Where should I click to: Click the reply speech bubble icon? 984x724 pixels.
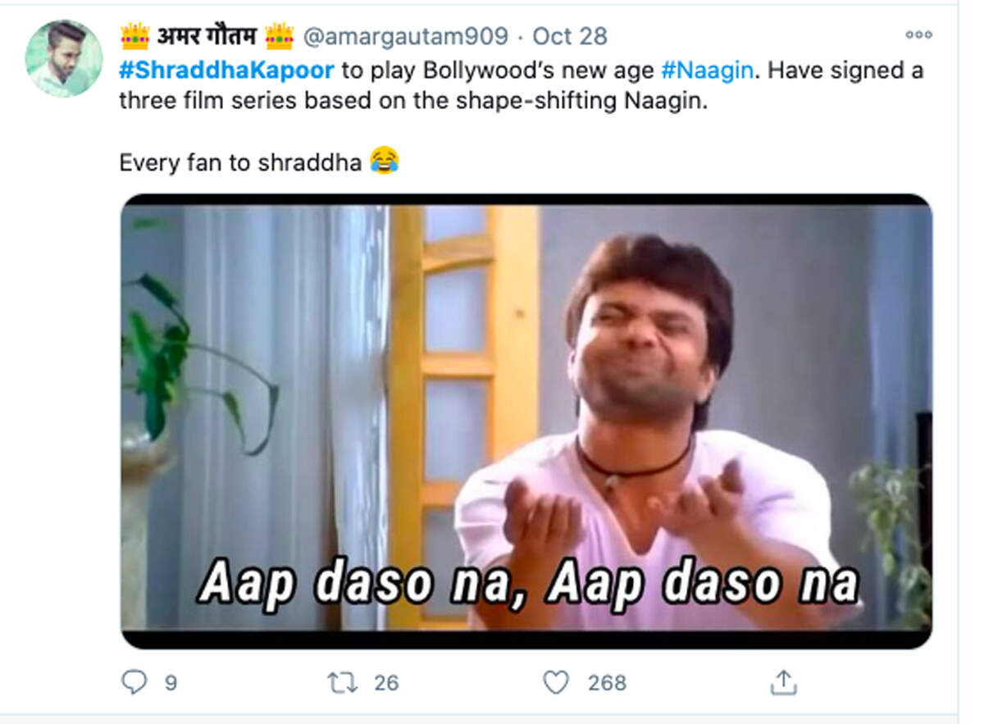(x=134, y=681)
